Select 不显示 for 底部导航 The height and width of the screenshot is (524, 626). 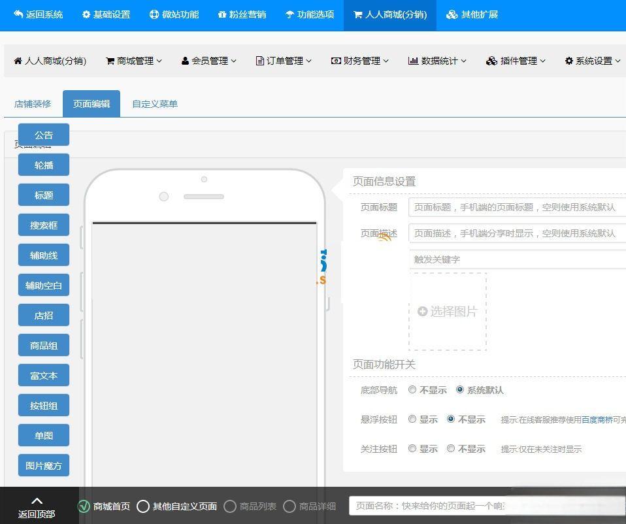(x=412, y=389)
